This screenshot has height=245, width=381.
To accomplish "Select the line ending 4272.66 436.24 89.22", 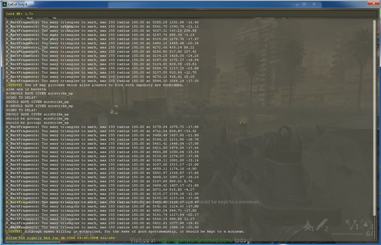I will click(100, 47).
